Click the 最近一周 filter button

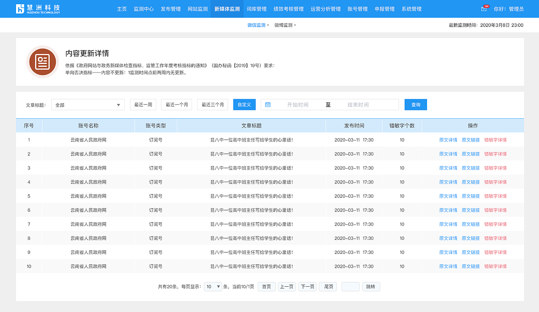click(x=143, y=104)
